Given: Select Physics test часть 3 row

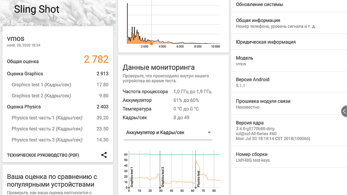Looking at the screenshot, I should pos(58,140).
